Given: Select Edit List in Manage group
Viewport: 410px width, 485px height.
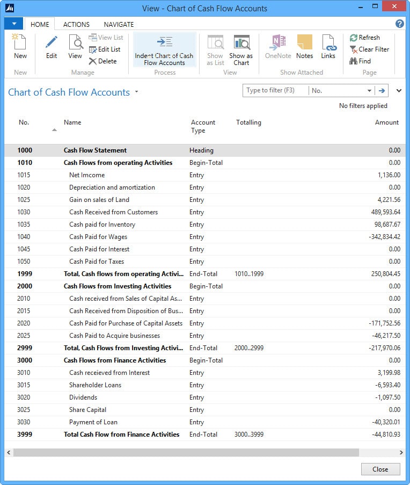Looking at the screenshot, I should click(x=105, y=49).
